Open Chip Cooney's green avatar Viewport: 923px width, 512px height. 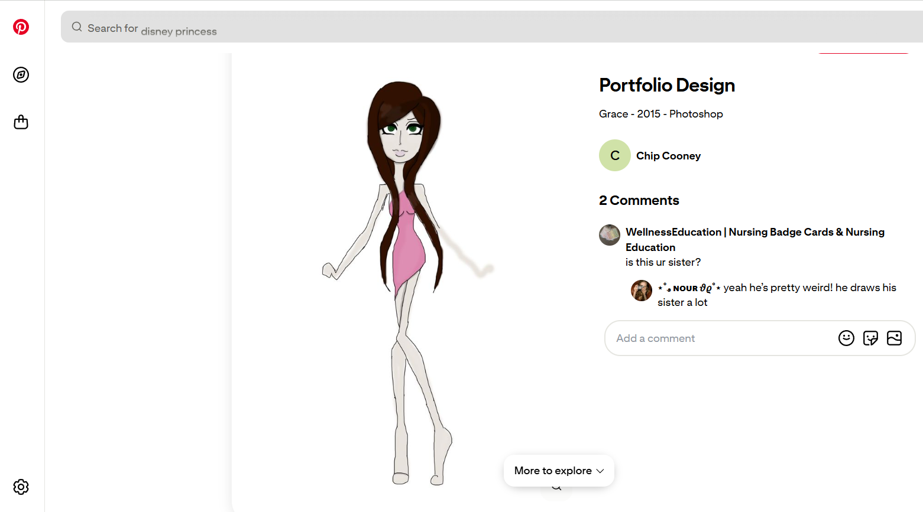pos(615,155)
